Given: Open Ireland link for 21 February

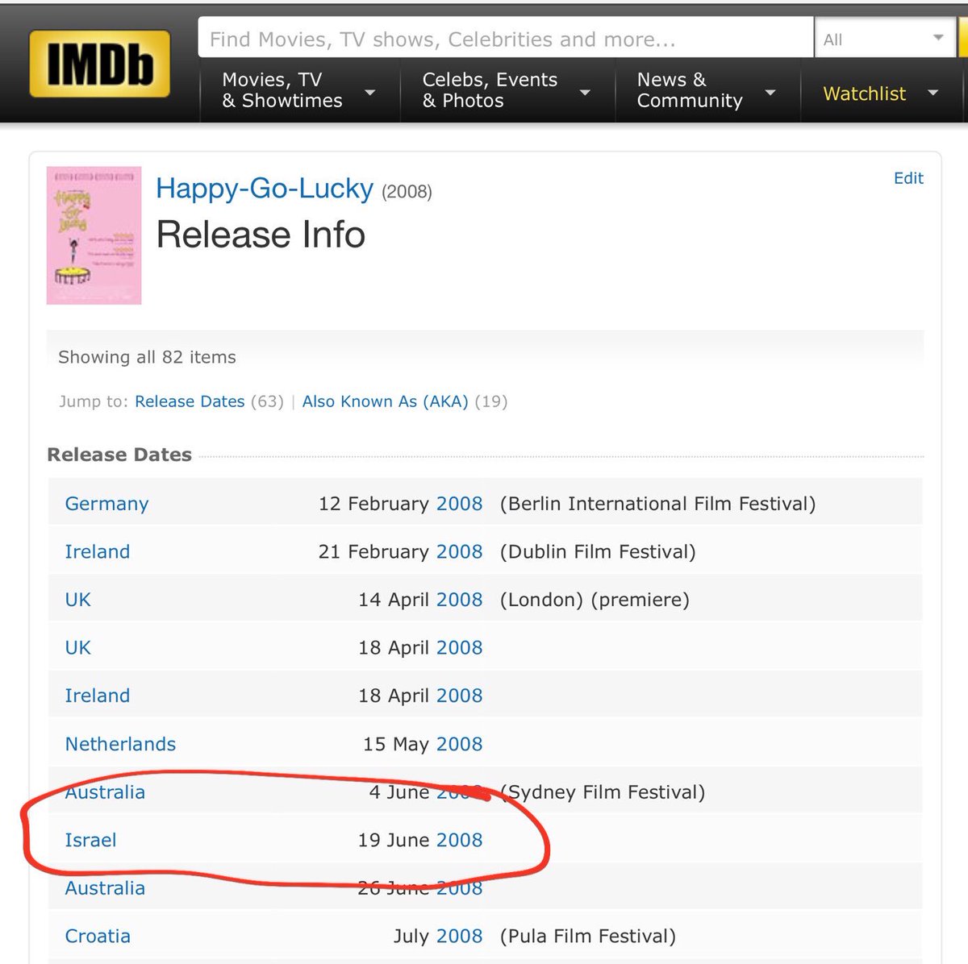Looking at the screenshot, I should 97,551.
